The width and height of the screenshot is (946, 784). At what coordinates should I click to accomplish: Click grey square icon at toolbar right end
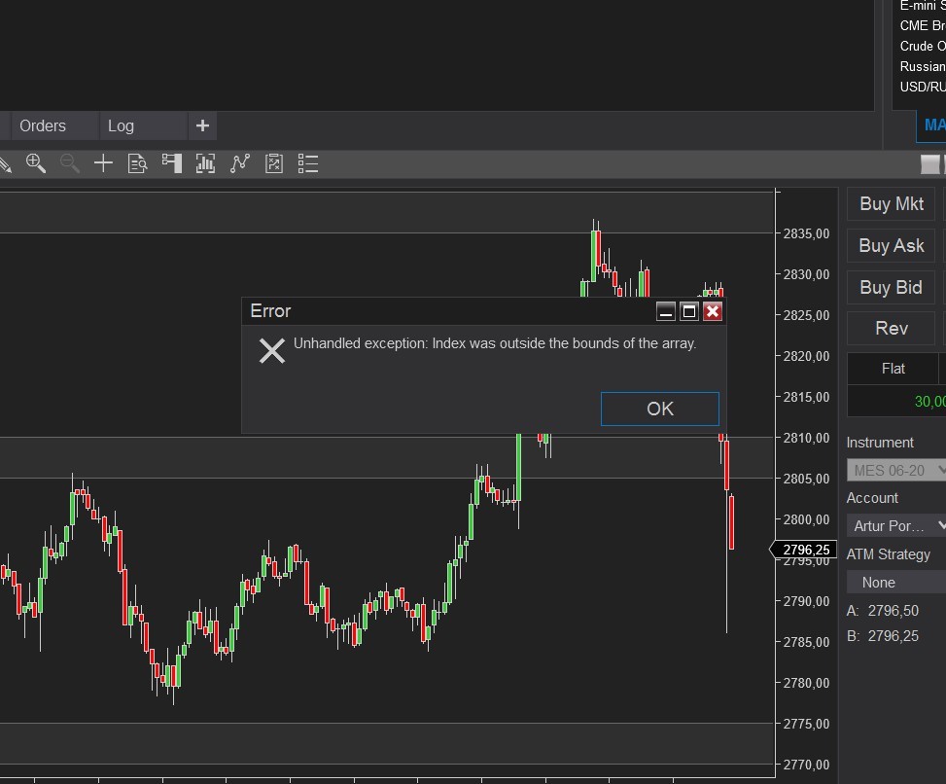pos(929,164)
